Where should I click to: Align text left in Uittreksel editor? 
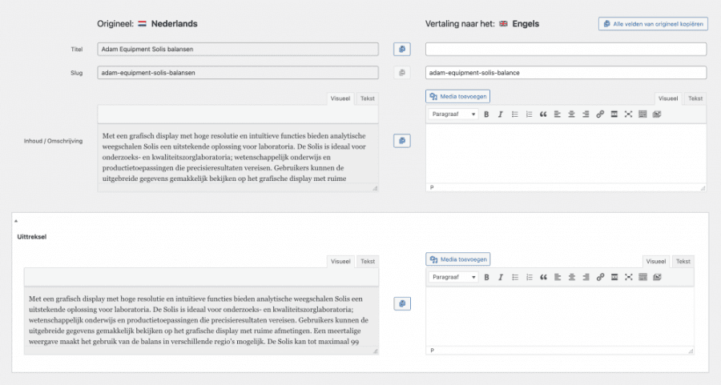(558, 277)
